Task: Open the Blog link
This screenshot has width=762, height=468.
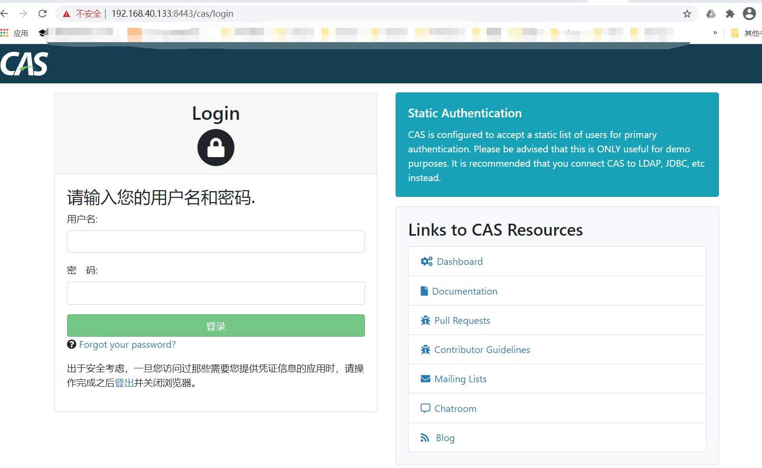Action: [445, 438]
